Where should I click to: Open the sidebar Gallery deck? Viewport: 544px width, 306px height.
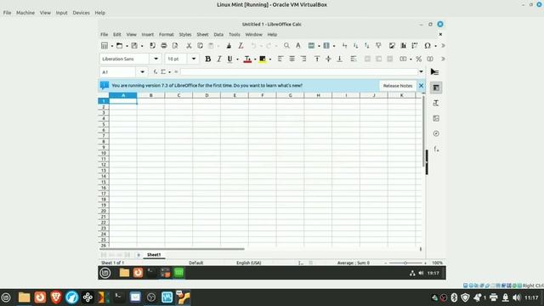click(436, 118)
